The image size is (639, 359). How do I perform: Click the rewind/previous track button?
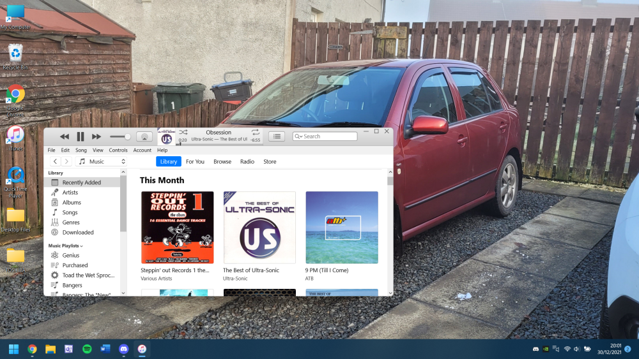pyautogui.click(x=64, y=137)
